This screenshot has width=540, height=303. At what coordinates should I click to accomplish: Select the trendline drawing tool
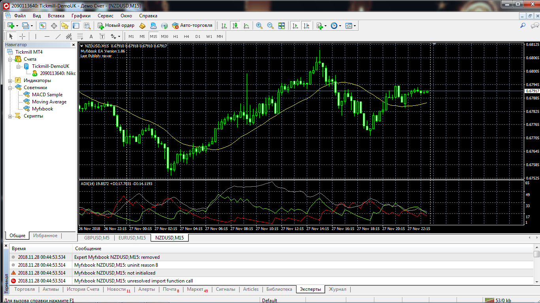click(58, 36)
